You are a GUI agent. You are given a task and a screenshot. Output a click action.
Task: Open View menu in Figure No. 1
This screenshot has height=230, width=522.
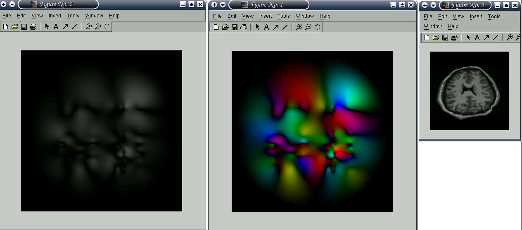pos(248,16)
